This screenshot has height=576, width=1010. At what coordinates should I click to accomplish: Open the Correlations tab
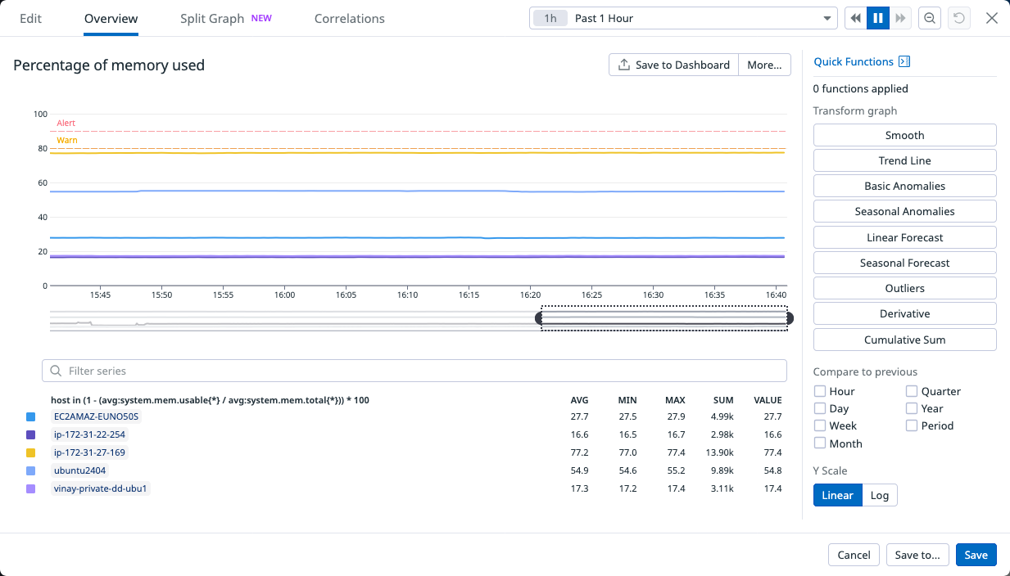pyautogui.click(x=349, y=18)
